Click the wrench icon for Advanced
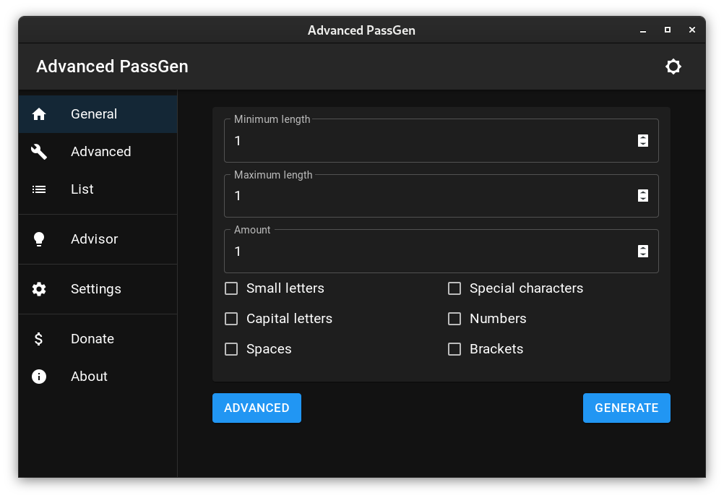 39,152
